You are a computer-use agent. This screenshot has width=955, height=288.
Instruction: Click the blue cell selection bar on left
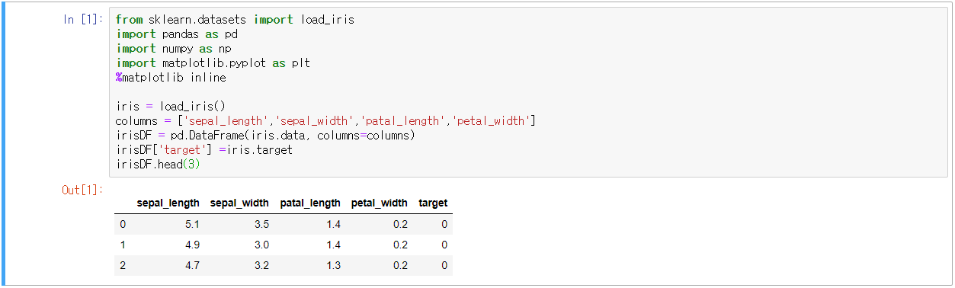tap(3, 144)
